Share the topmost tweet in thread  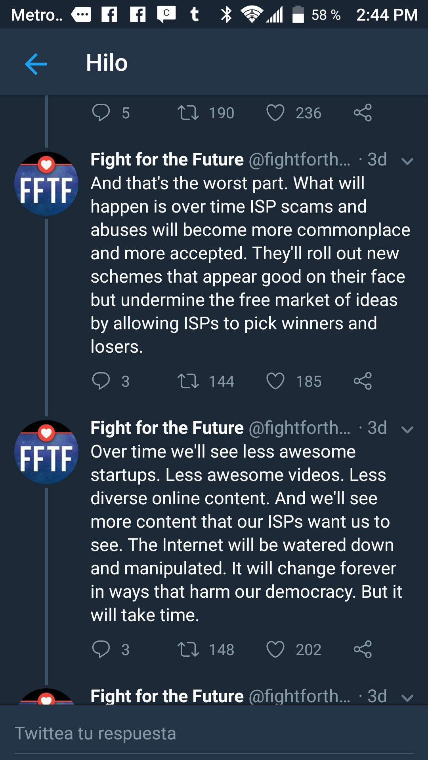(x=363, y=113)
